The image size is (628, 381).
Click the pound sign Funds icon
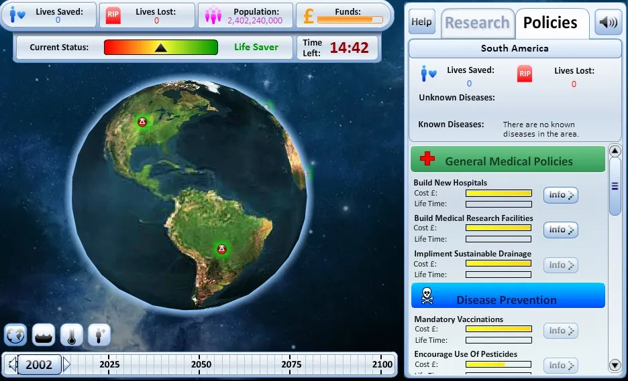(309, 15)
